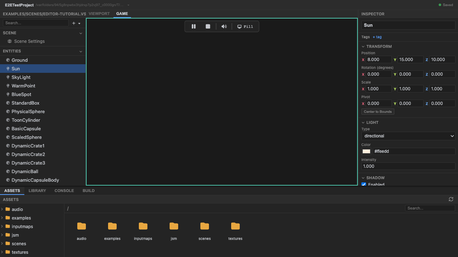Expand the inputmaps folder in tree
This screenshot has height=257, width=458.
click(2, 226)
